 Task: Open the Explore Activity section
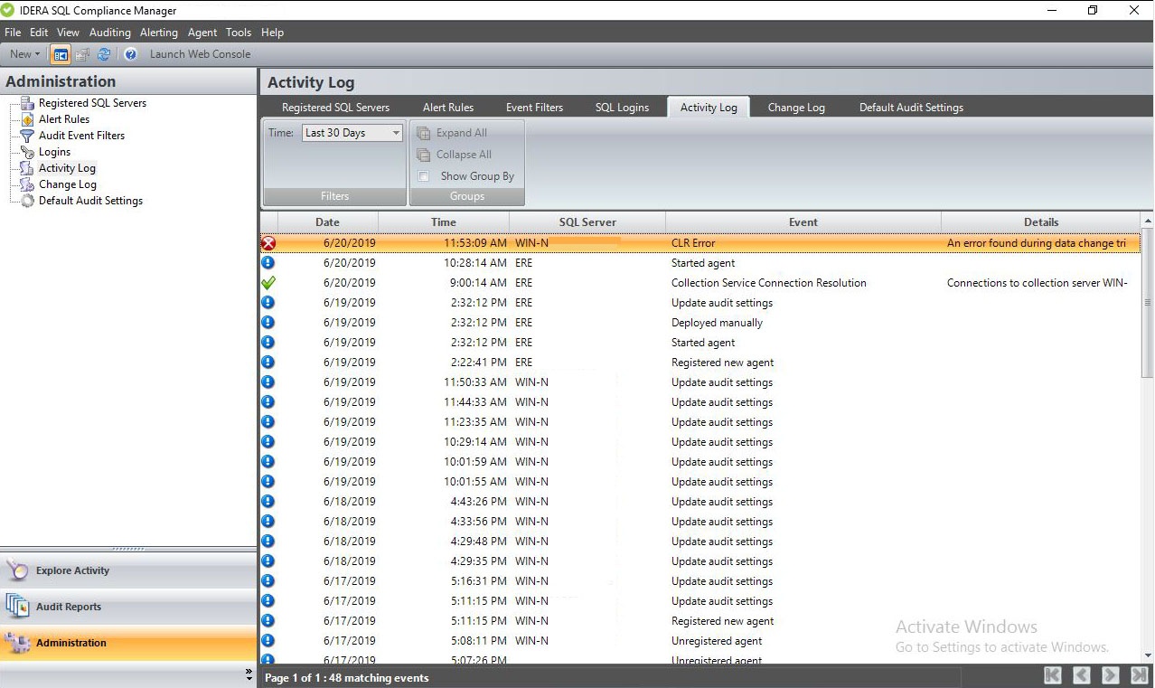[72, 570]
